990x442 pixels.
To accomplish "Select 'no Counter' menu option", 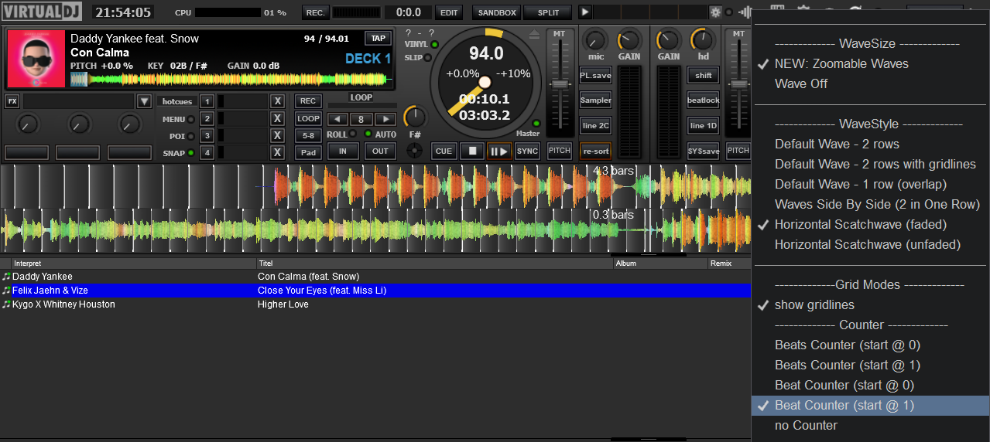I will tap(806, 425).
